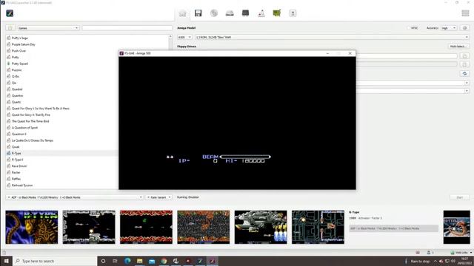Open the additional configuration tab icon
This screenshot has height=266, width=474.
click(293, 13)
